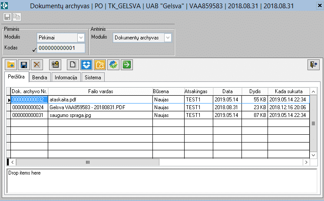Click the delete record X icon
The width and height of the screenshot is (324, 201).
click(x=37, y=65)
